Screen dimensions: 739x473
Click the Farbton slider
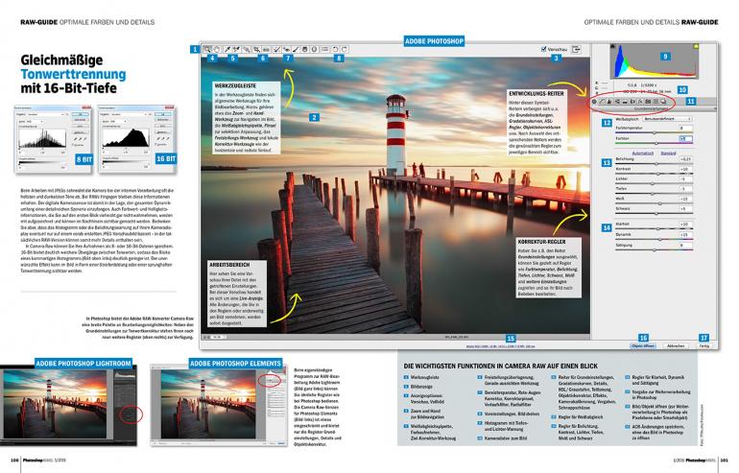[x=655, y=143]
